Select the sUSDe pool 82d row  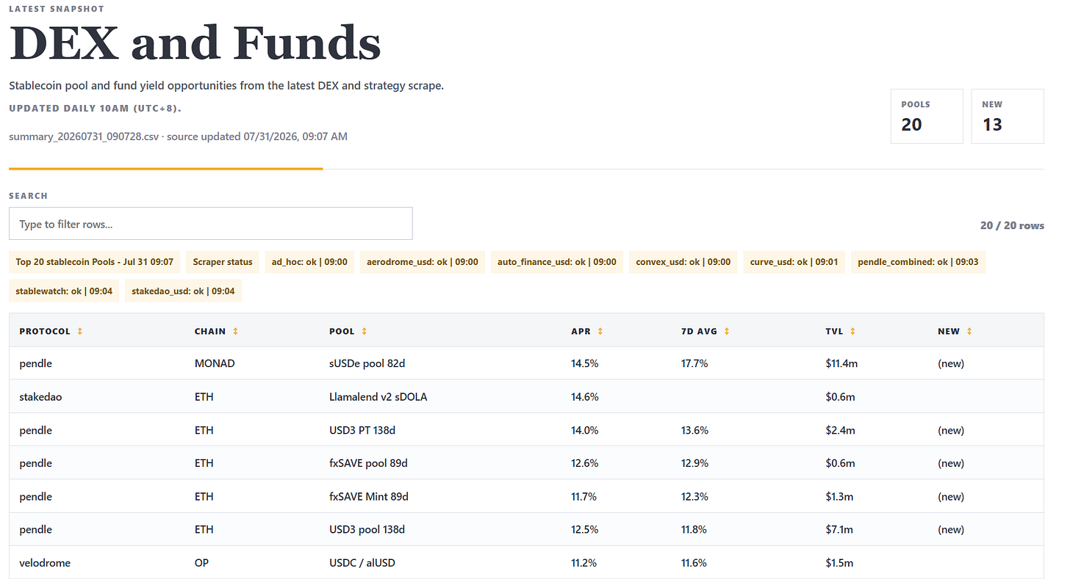coord(526,363)
